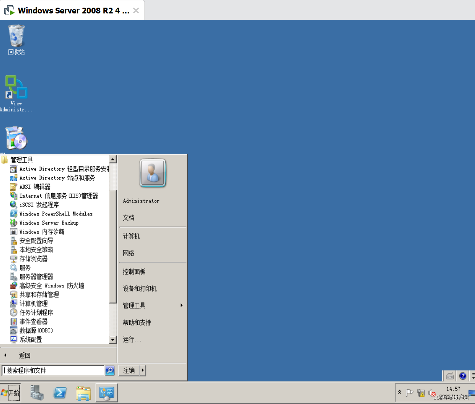The height and width of the screenshot is (404, 475).
Task: Click the IIS 管理器 icon
Action: [13, 196]
